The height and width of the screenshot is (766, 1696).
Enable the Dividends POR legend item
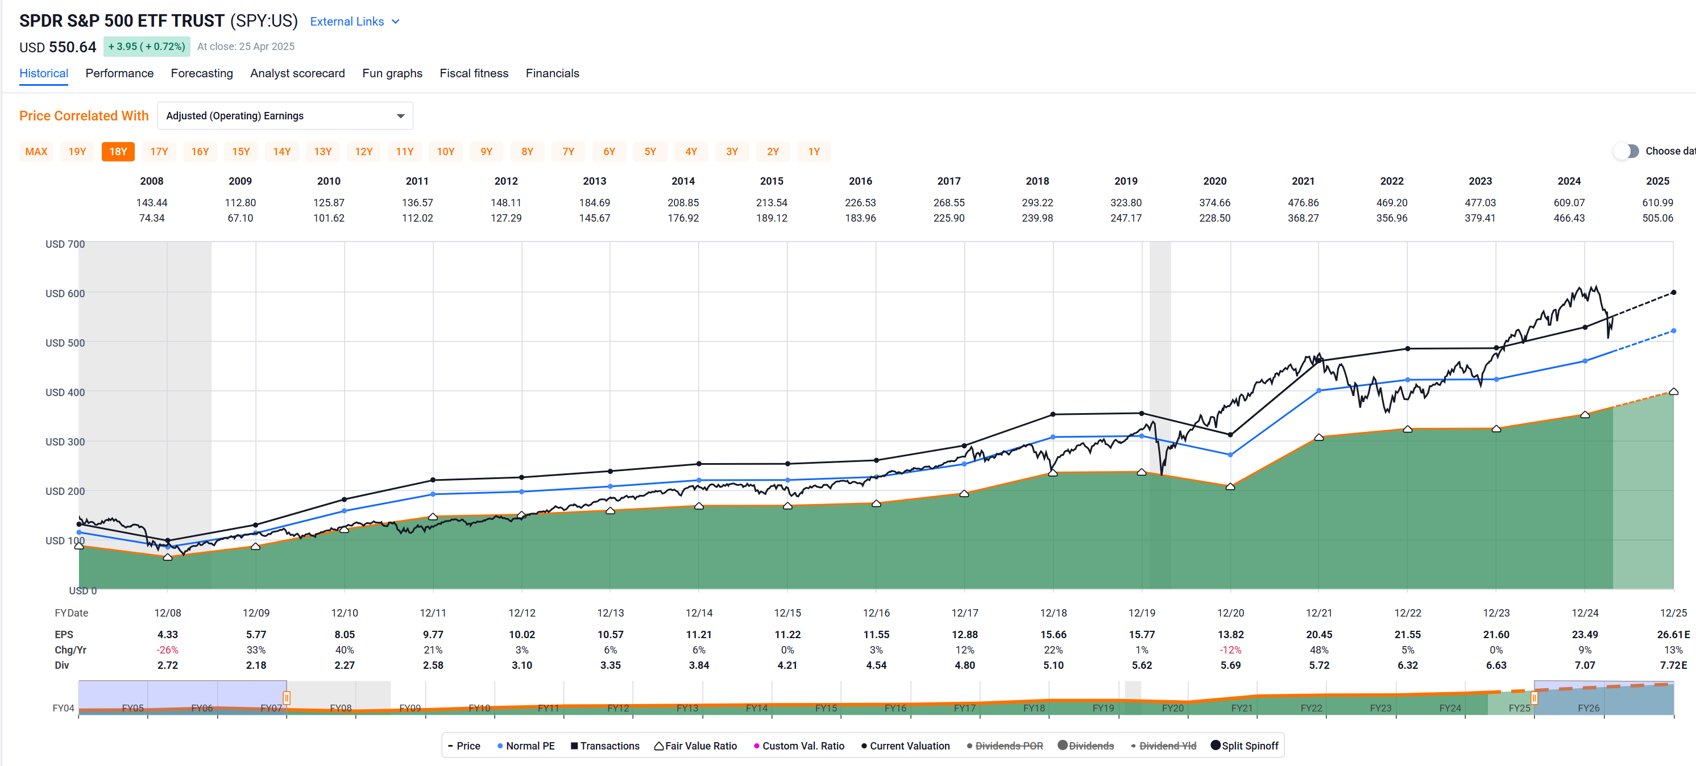pyautogui.click(x=1005, y=746)
